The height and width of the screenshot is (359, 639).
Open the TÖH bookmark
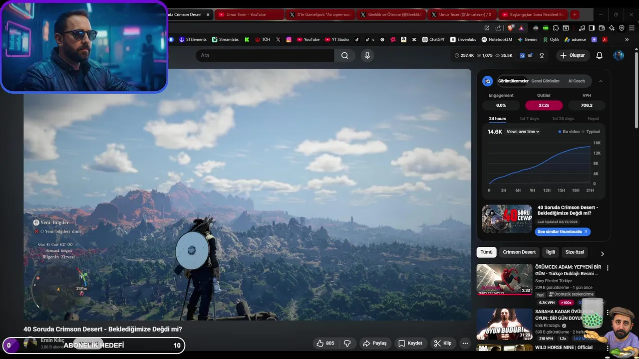[263, 39]
